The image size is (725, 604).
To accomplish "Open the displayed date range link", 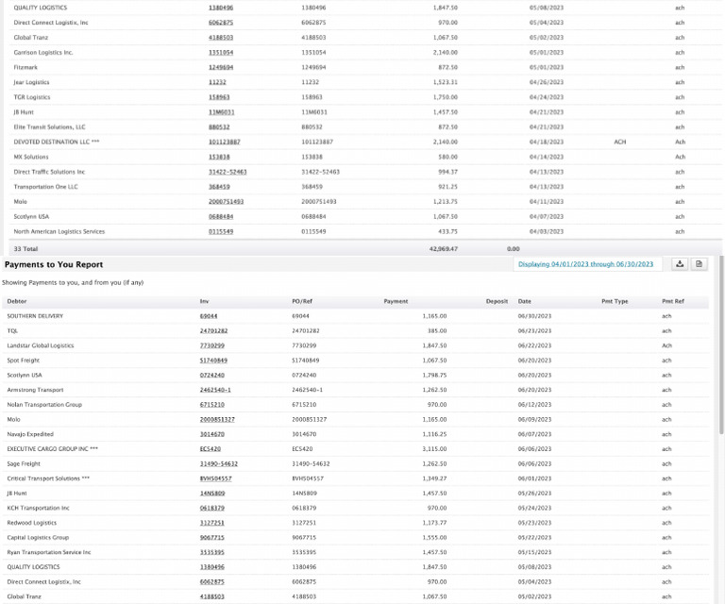I will coord(585,264).
